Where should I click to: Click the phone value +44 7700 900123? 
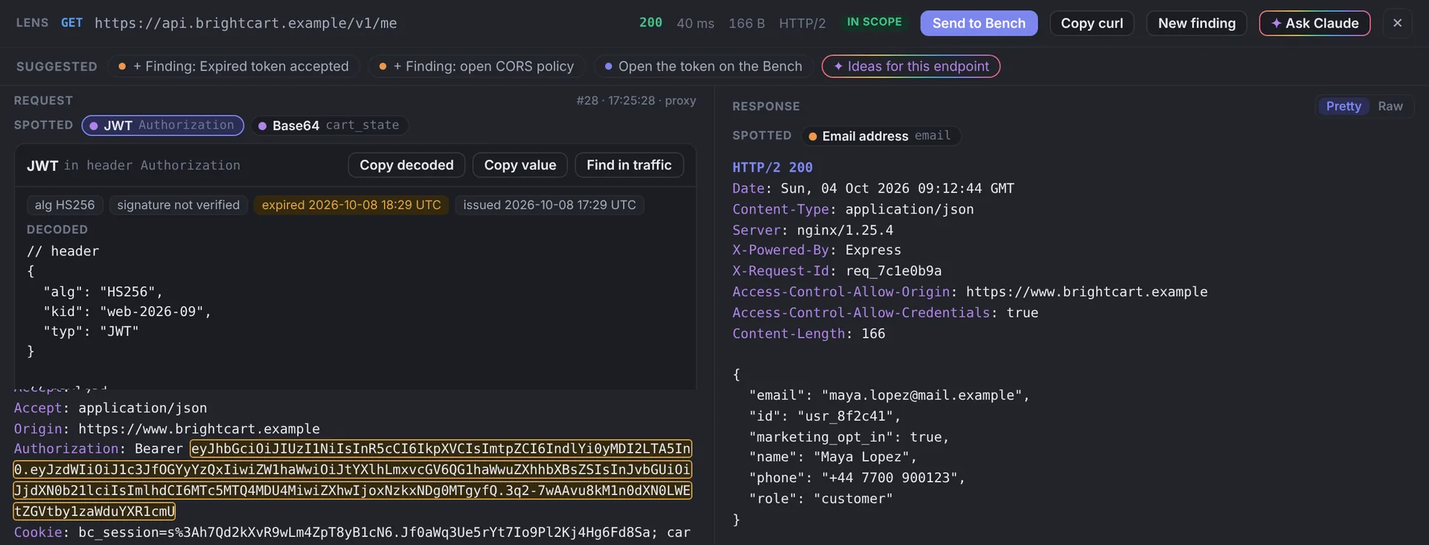889,478
